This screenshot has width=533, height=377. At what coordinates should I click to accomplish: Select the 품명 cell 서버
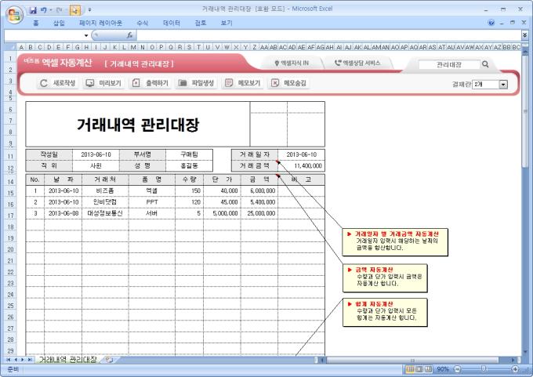coord(151,213)
